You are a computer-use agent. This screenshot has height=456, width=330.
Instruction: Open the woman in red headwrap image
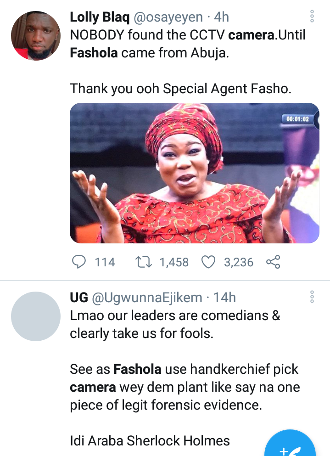[194, 173]
